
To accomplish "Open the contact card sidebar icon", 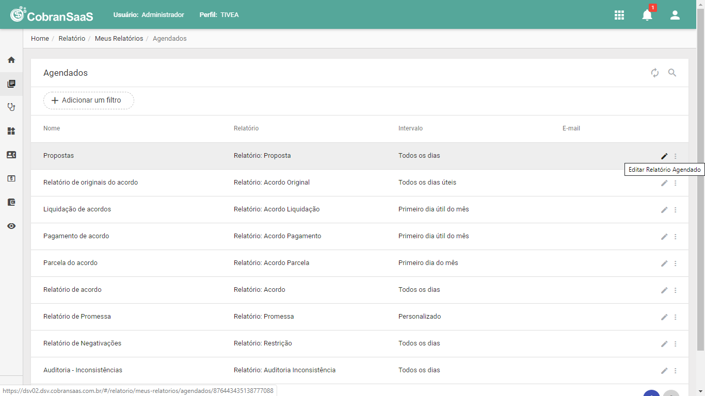I will tap(11, 155).
